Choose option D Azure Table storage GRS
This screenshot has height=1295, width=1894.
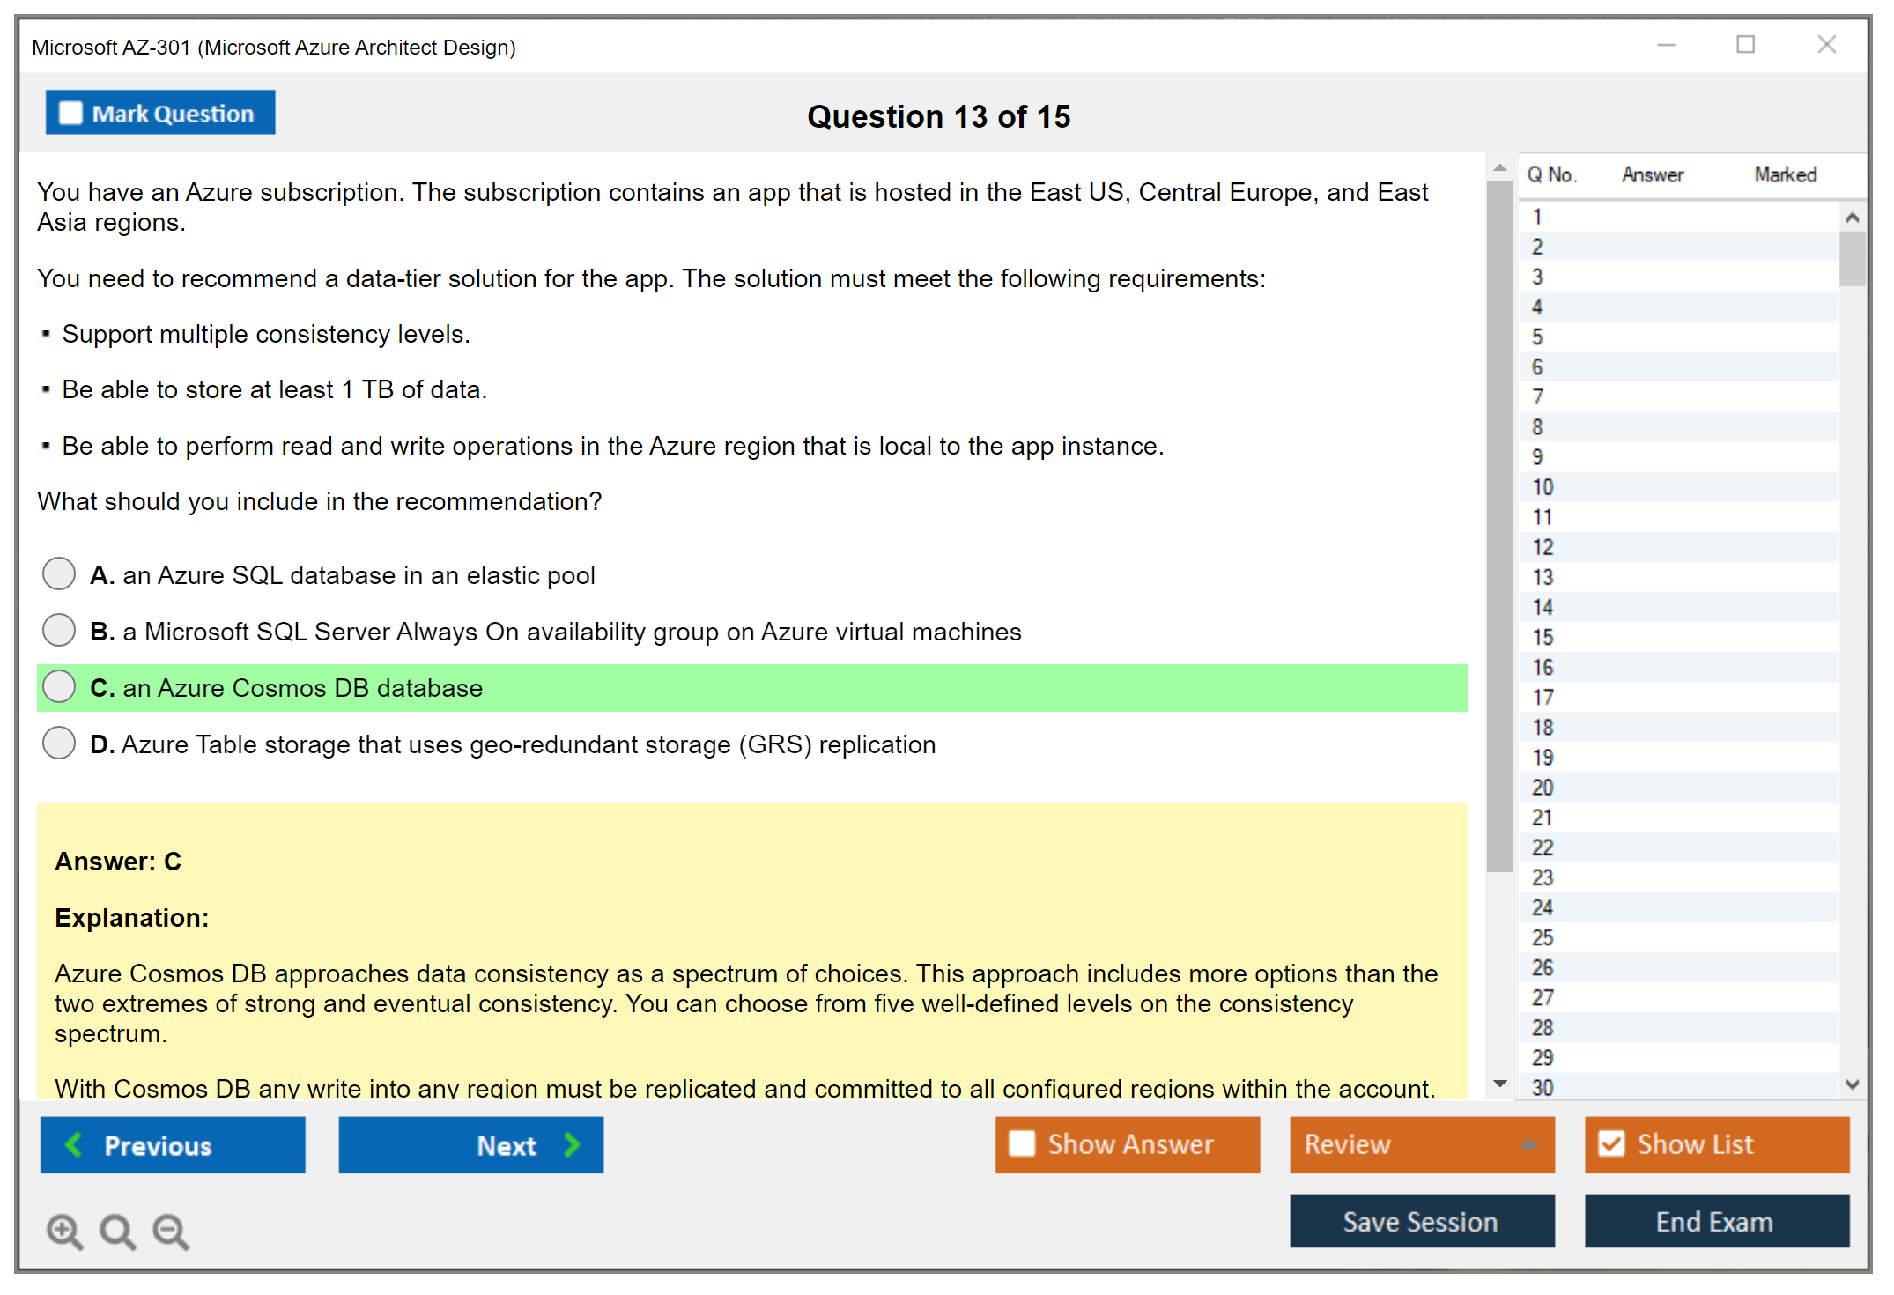[59, 743]
